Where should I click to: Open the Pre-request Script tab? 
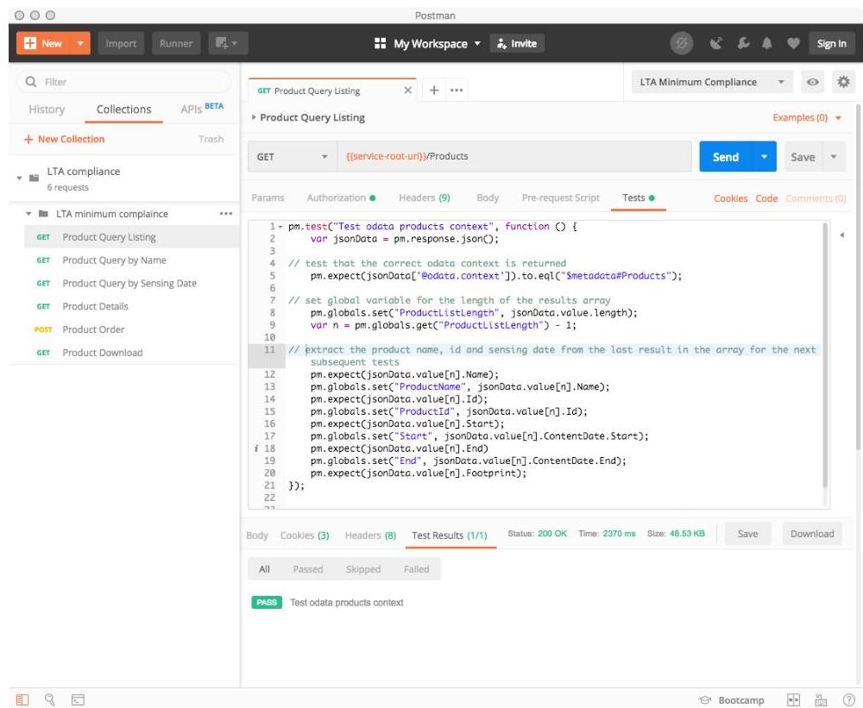(560, 198)
